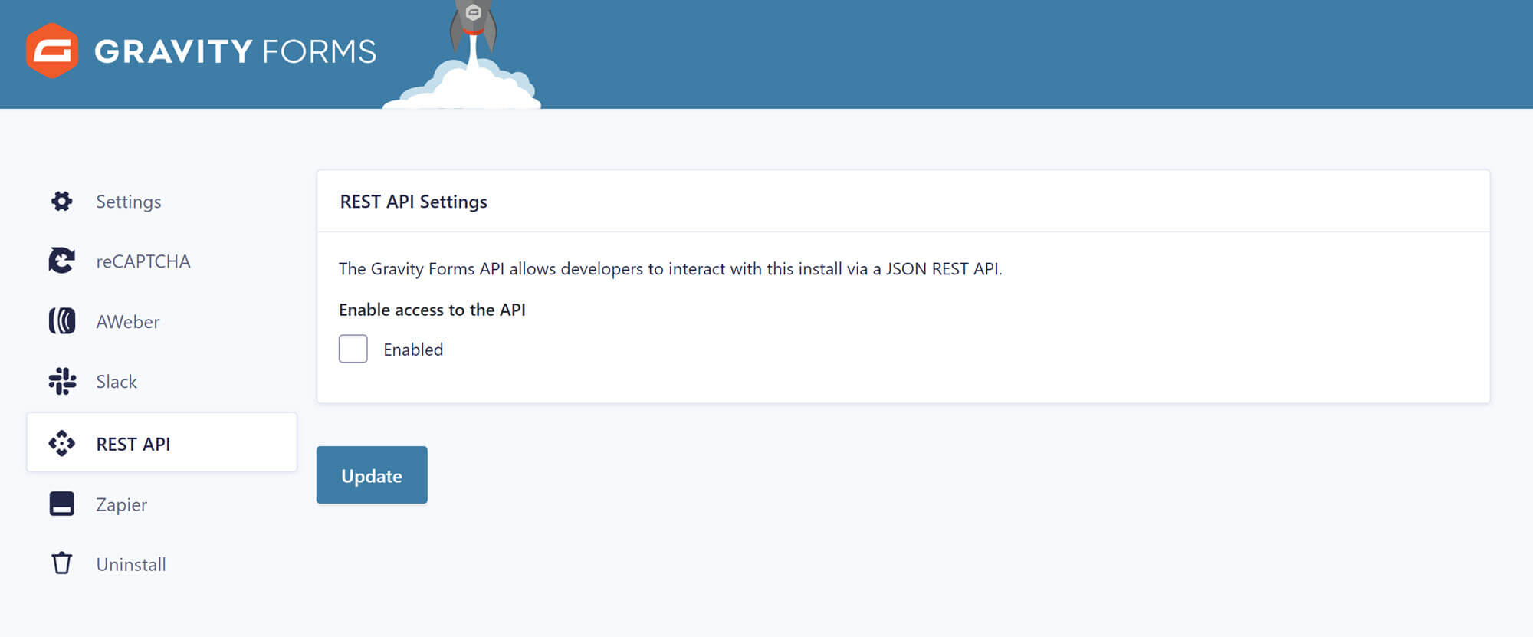This screenshot has width=1533, height=637.
Task: Go to the Uninstall tab
Action: pos(131,564)
